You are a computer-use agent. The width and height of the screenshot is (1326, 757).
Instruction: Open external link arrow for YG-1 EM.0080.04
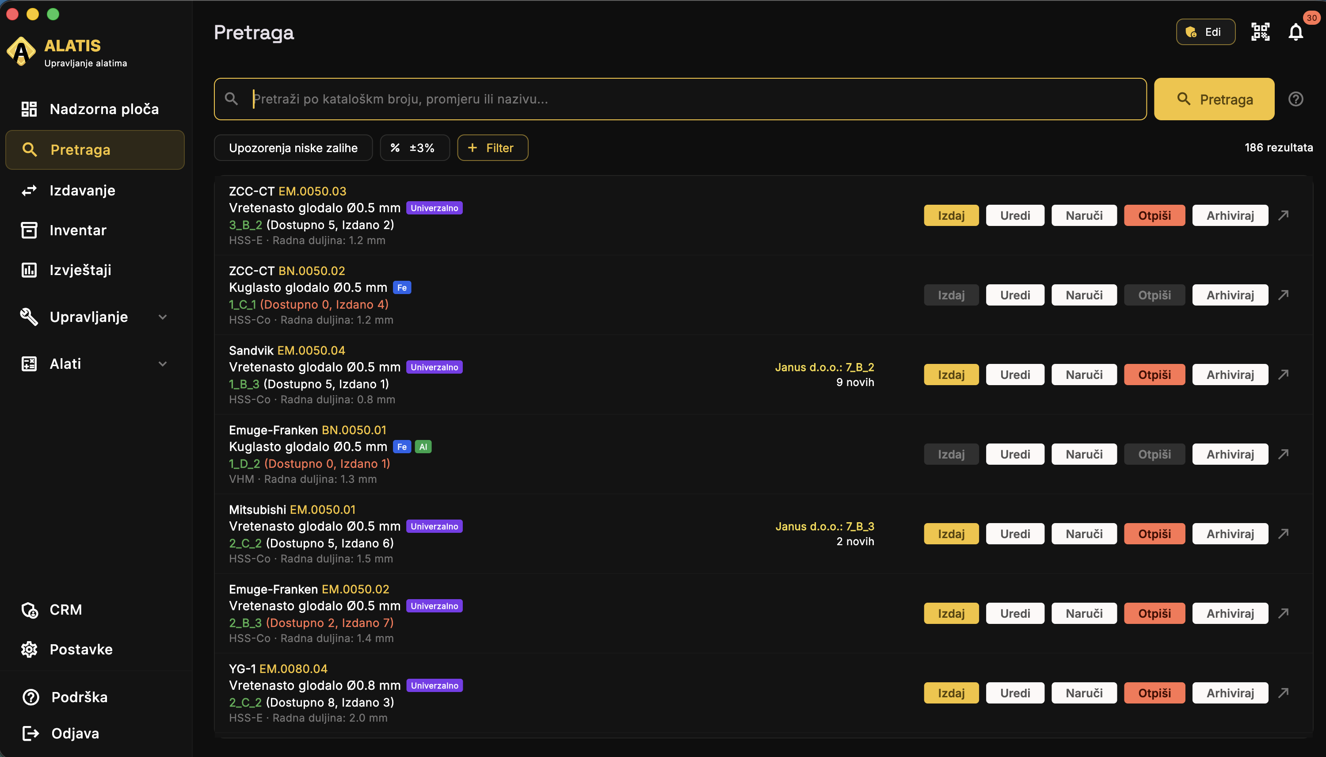pos(1284,692)
